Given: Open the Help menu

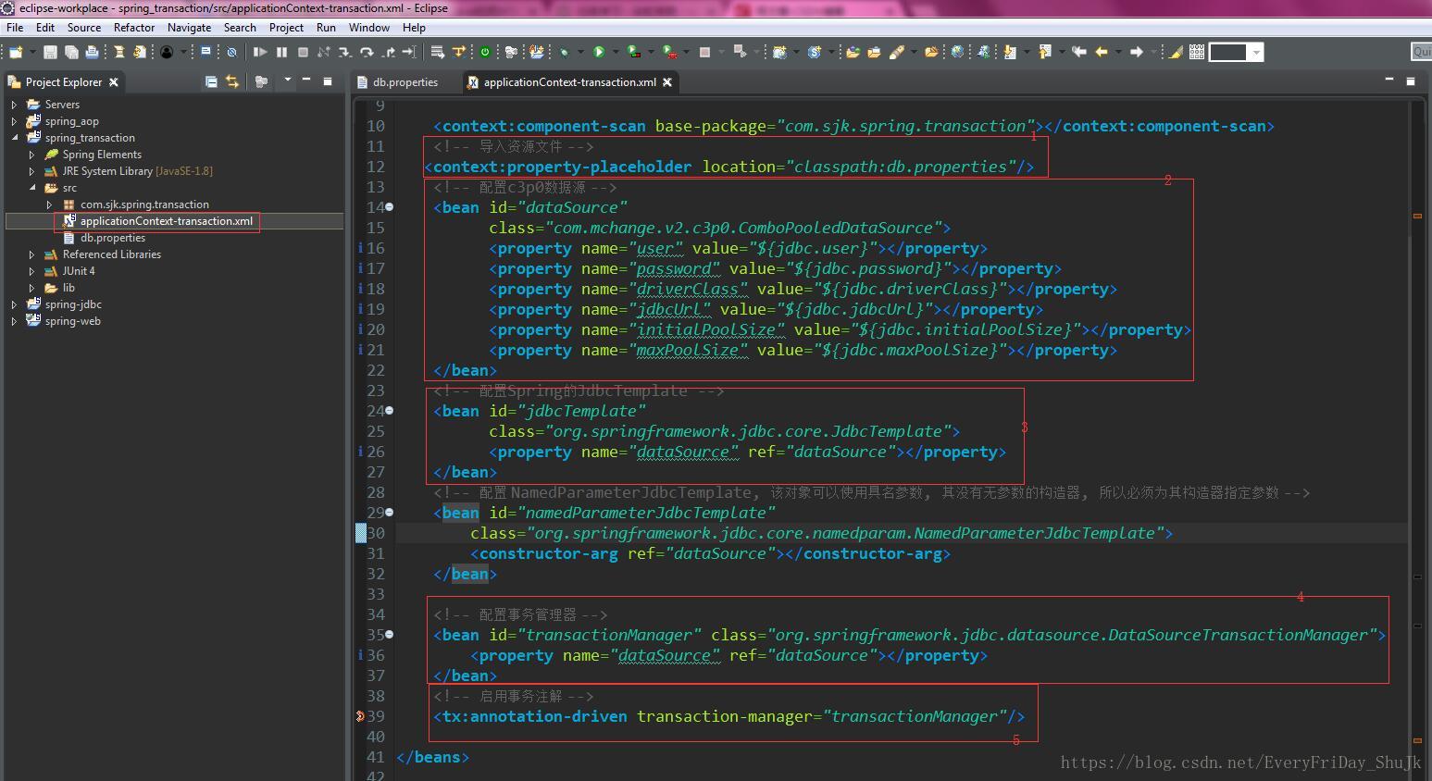Looking at the screenshot, I should click(x=414, y=28).
